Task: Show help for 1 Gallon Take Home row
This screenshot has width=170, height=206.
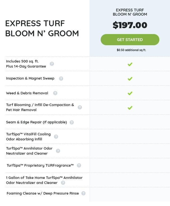Action: click(x=63, y=183)
